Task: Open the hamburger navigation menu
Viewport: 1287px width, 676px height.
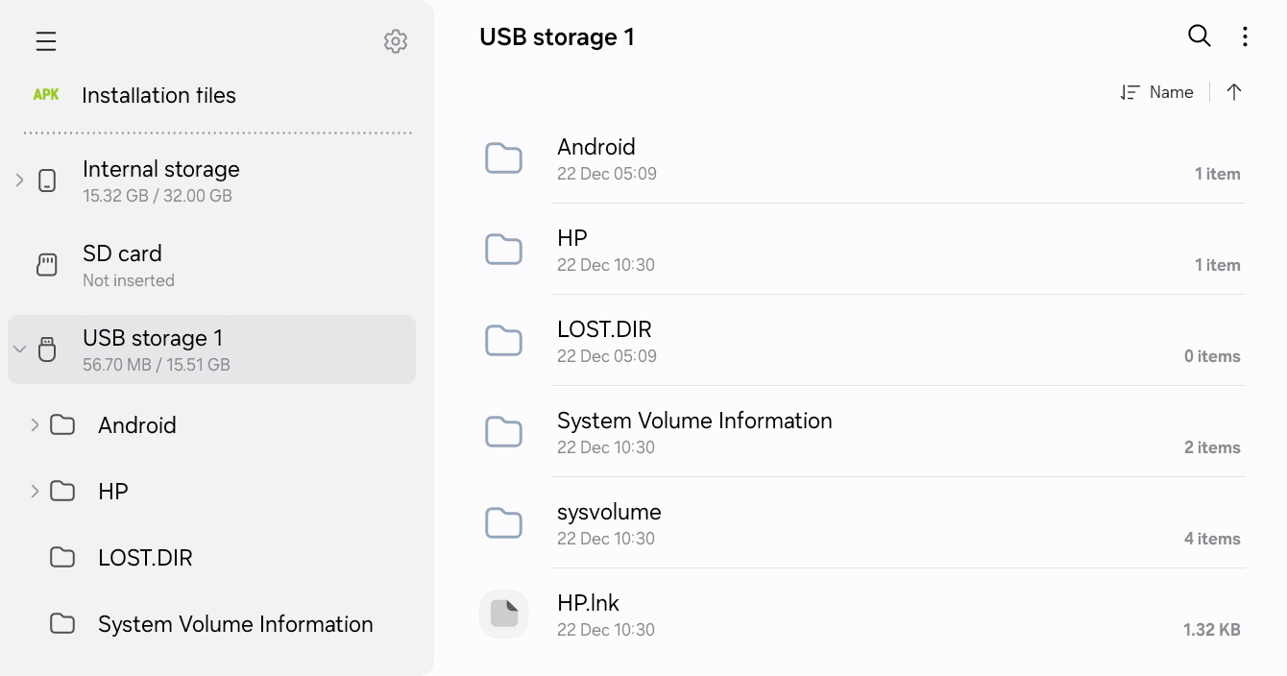Action: tap(46, 41)
